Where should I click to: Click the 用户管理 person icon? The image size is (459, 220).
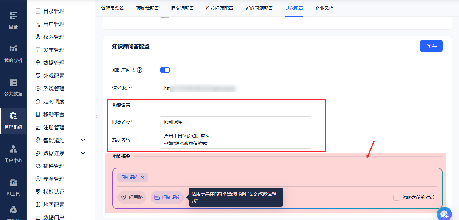click(38, 24)
